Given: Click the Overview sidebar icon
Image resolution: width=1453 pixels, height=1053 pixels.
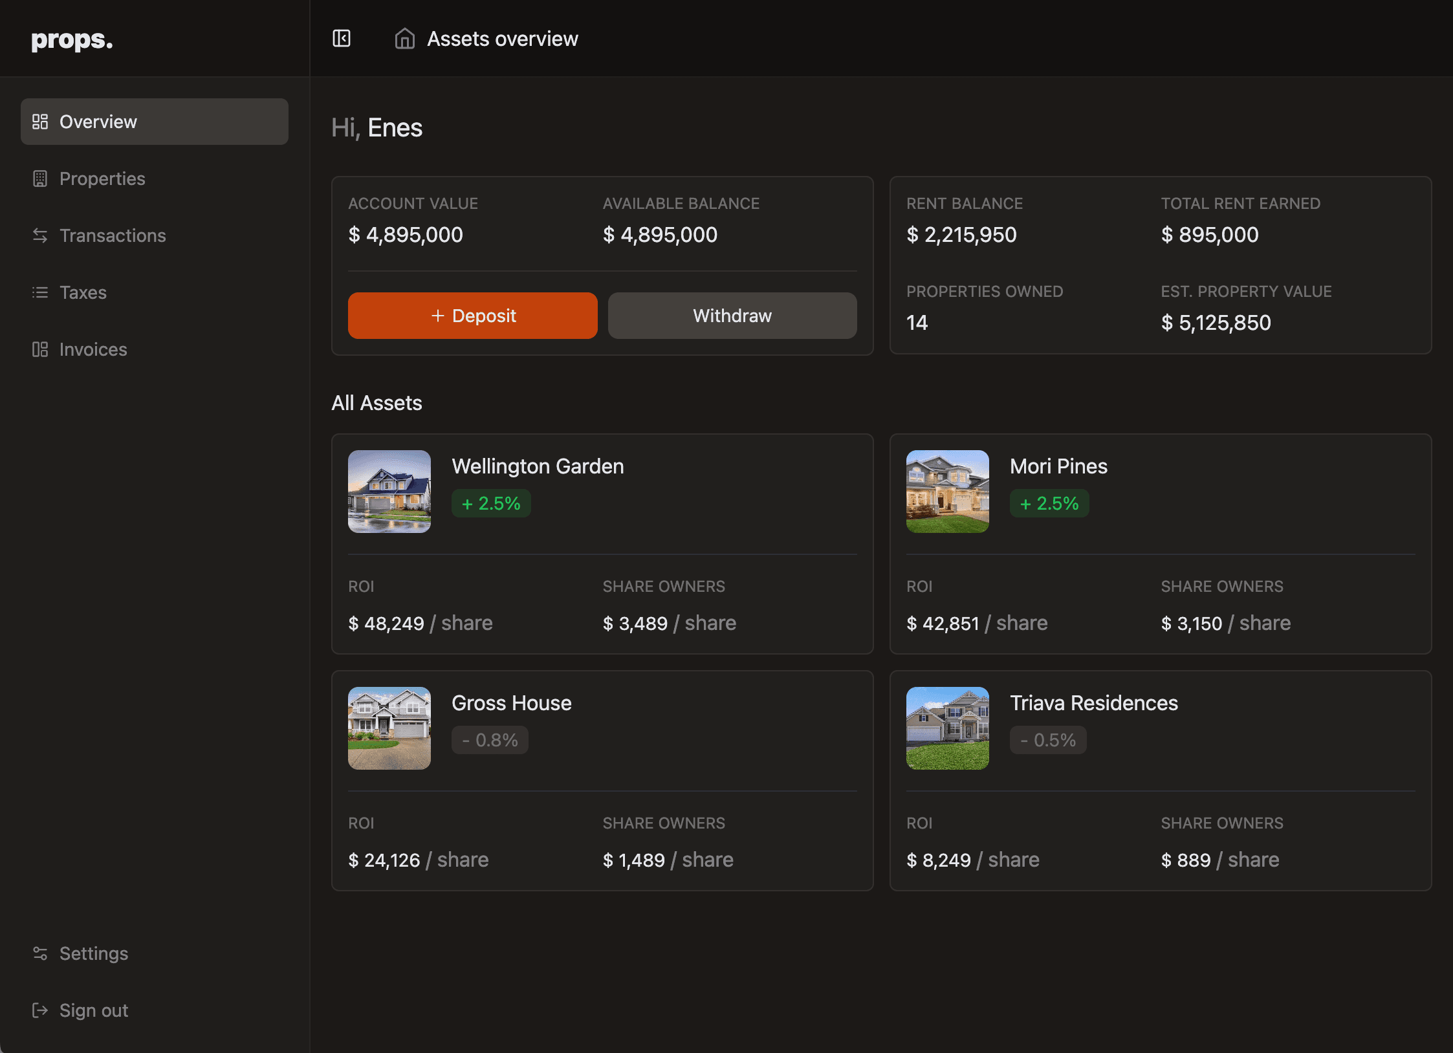Looking at the screenshot, I should [x=41, y=121].
